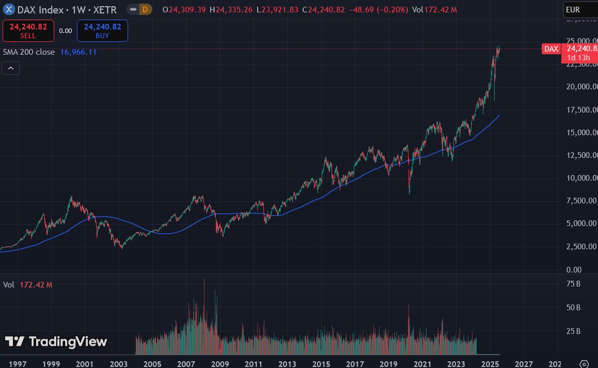Click 5,000.00 on the price axis
This screenshot has width=598, height=368.
click(582, 223)
